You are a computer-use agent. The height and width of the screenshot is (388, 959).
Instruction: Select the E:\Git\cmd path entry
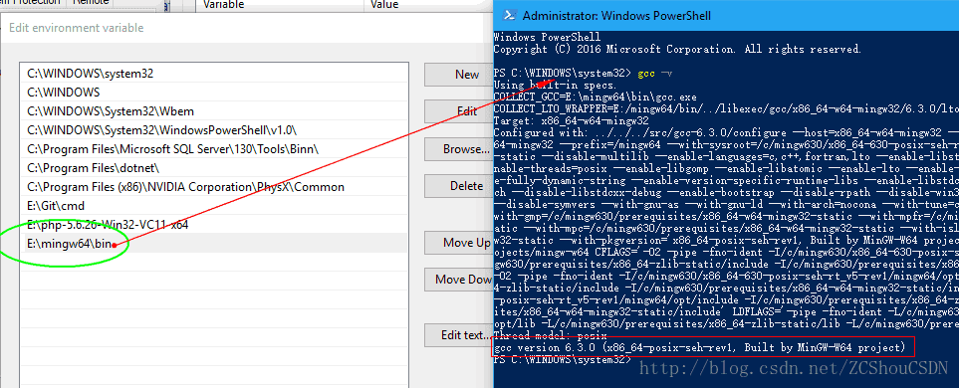[213, 206]
